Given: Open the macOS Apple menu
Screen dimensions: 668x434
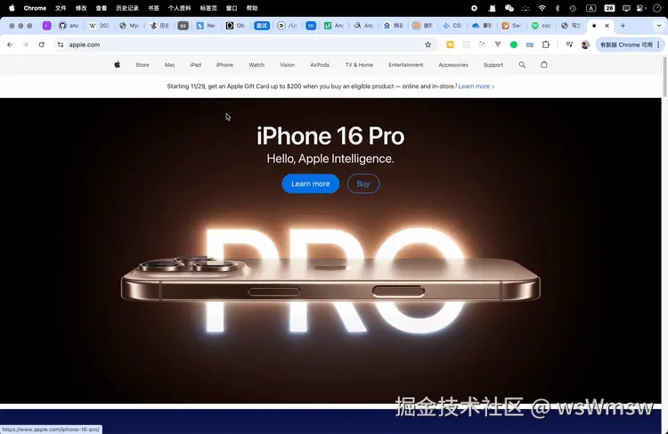Looking at the screenshot, I should click(12, 8).
